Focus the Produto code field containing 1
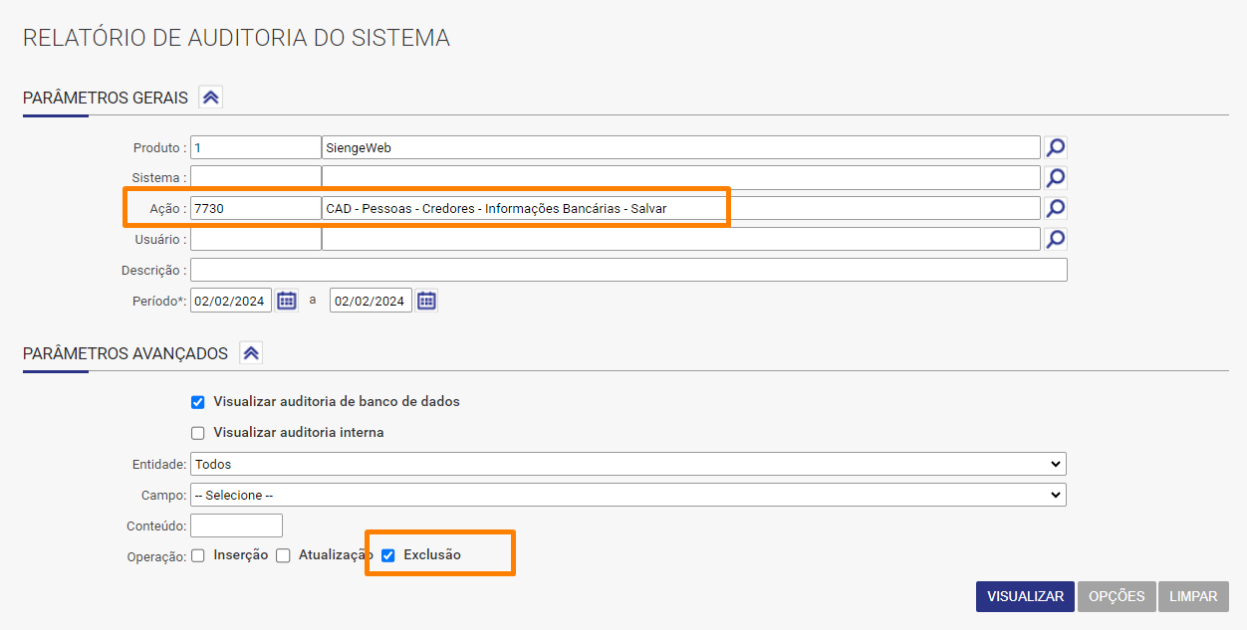This screenshot has height=630, width=1247. [256, 148]
